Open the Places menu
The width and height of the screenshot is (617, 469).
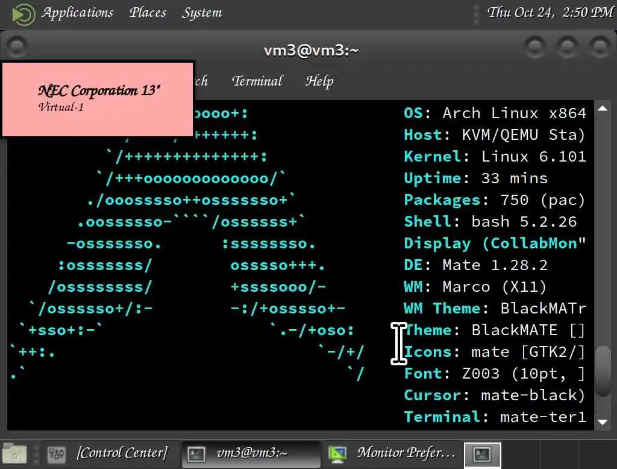tap(148, 13)
